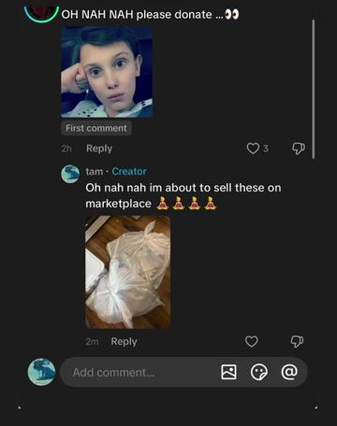
Task: View the plastic bags photo in reply
Action: pos(128,272)
